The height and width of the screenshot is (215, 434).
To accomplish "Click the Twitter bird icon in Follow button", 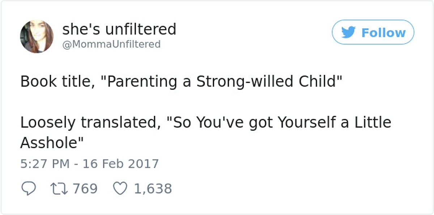I will (x=348, y=33).
